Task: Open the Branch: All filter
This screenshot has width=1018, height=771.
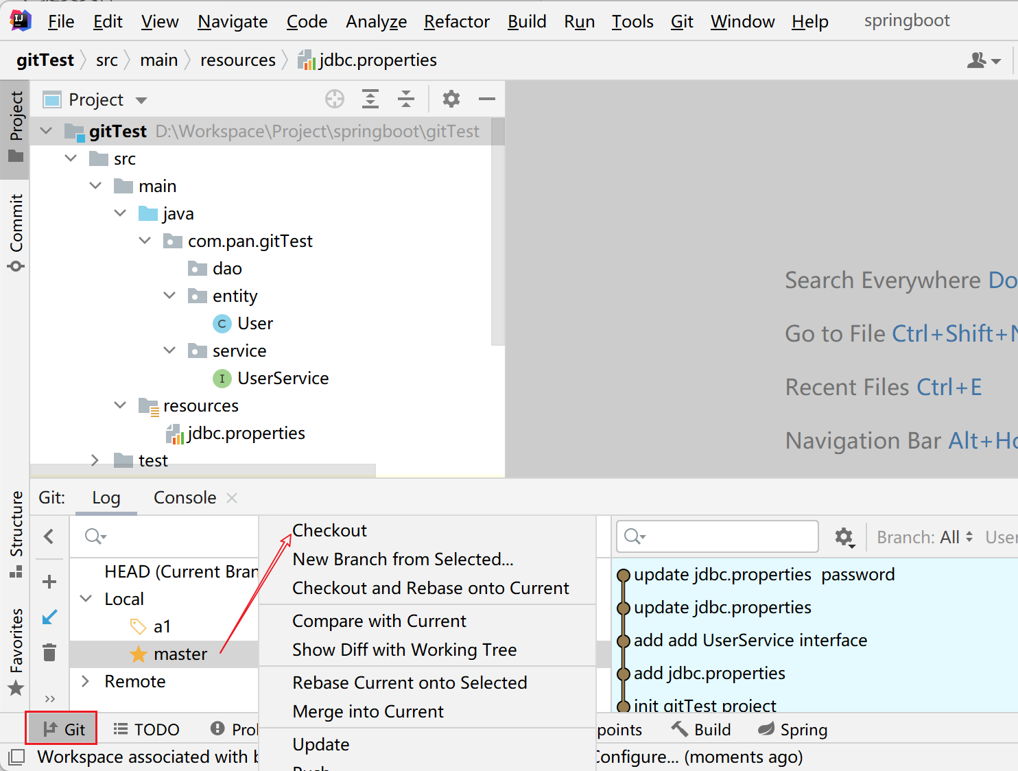Action: coord(924,537)
